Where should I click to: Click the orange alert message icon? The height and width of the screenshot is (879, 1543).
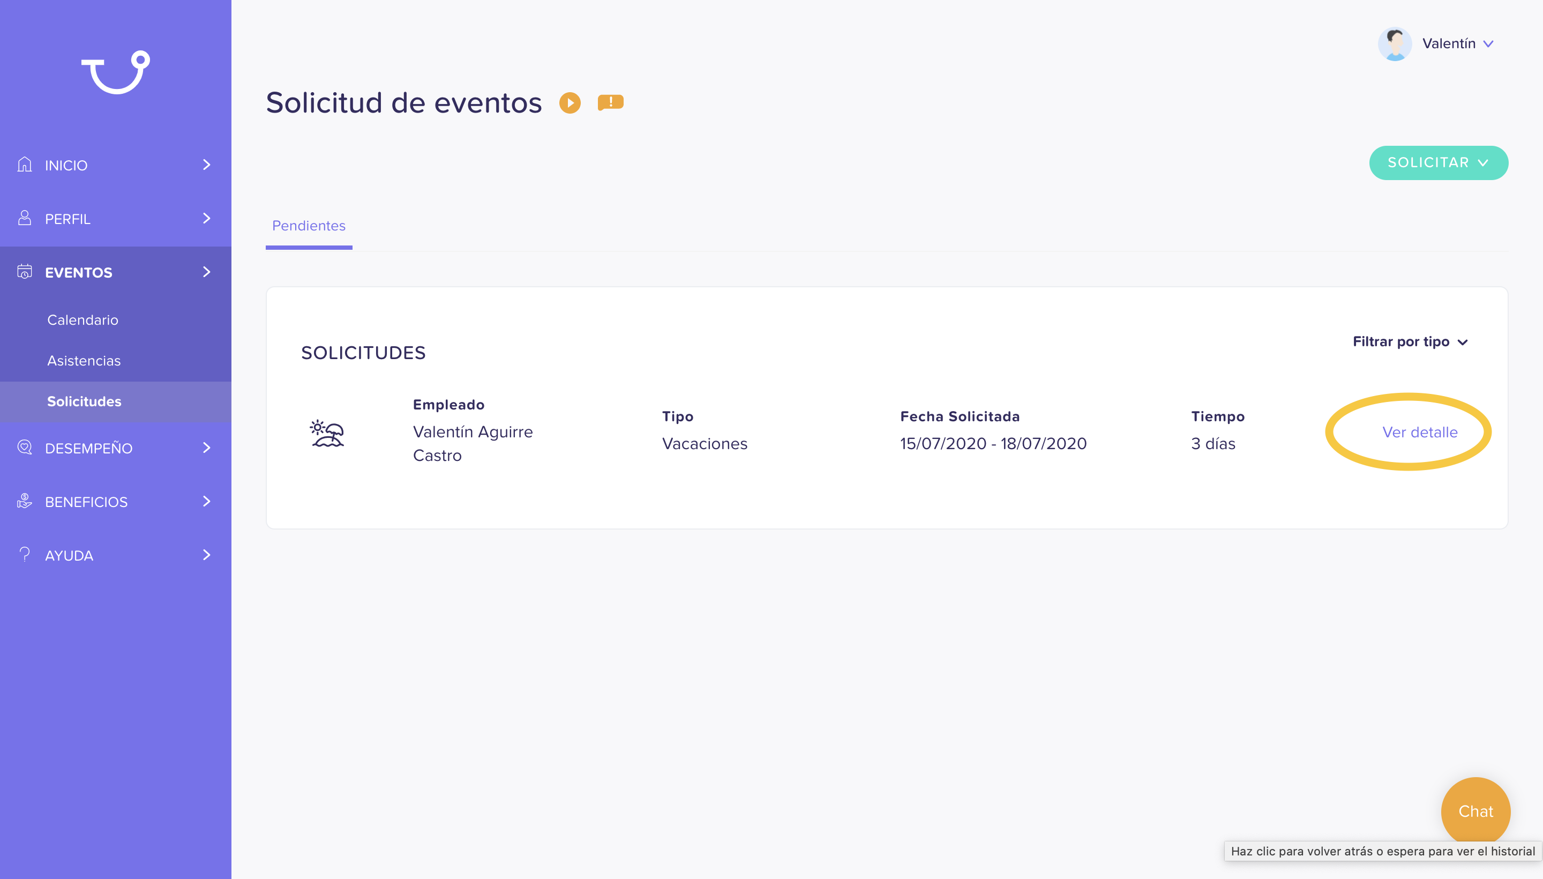point(610,102)
